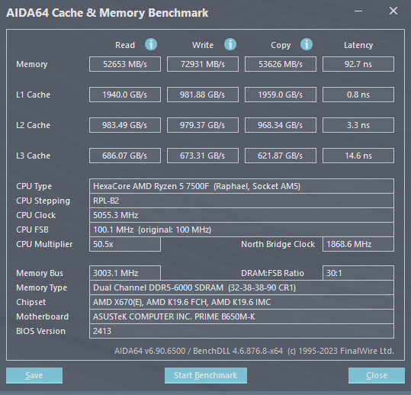Viewport: 411px width, 395px height.
Task: Save the benchmark results
Action: [34, 375]
